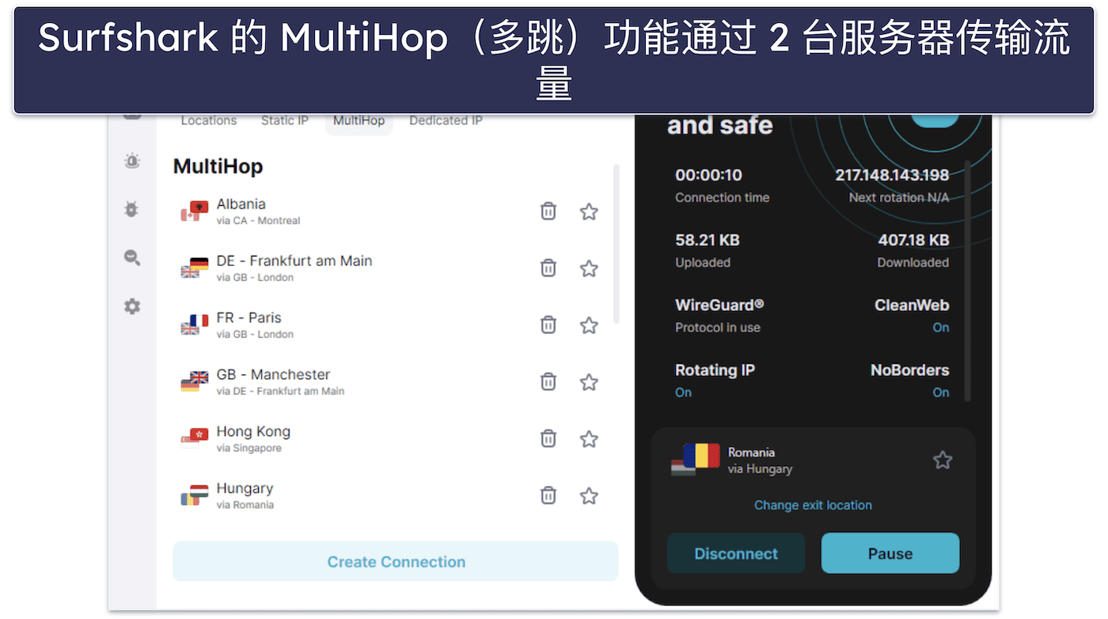Pause the VPN connection
This screenshot has height=619, width=1108.
click(x=890, y=553)
